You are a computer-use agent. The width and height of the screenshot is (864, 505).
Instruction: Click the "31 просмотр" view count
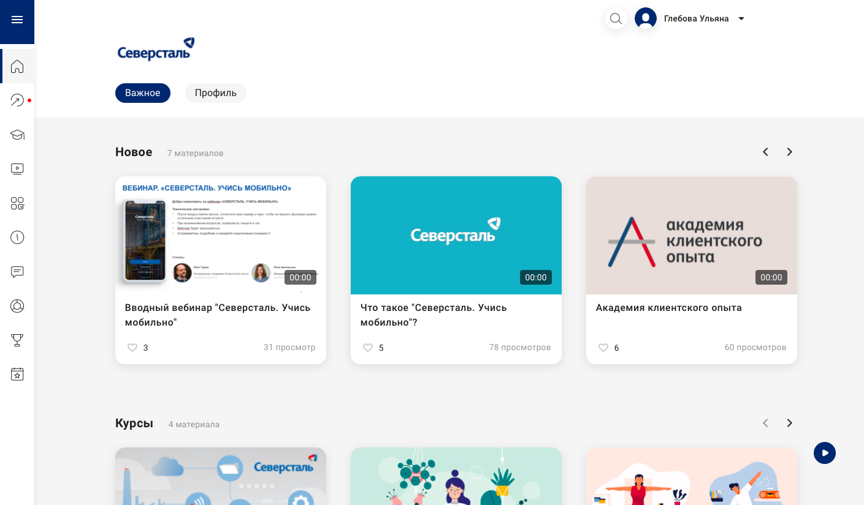[x=289, y=348]
